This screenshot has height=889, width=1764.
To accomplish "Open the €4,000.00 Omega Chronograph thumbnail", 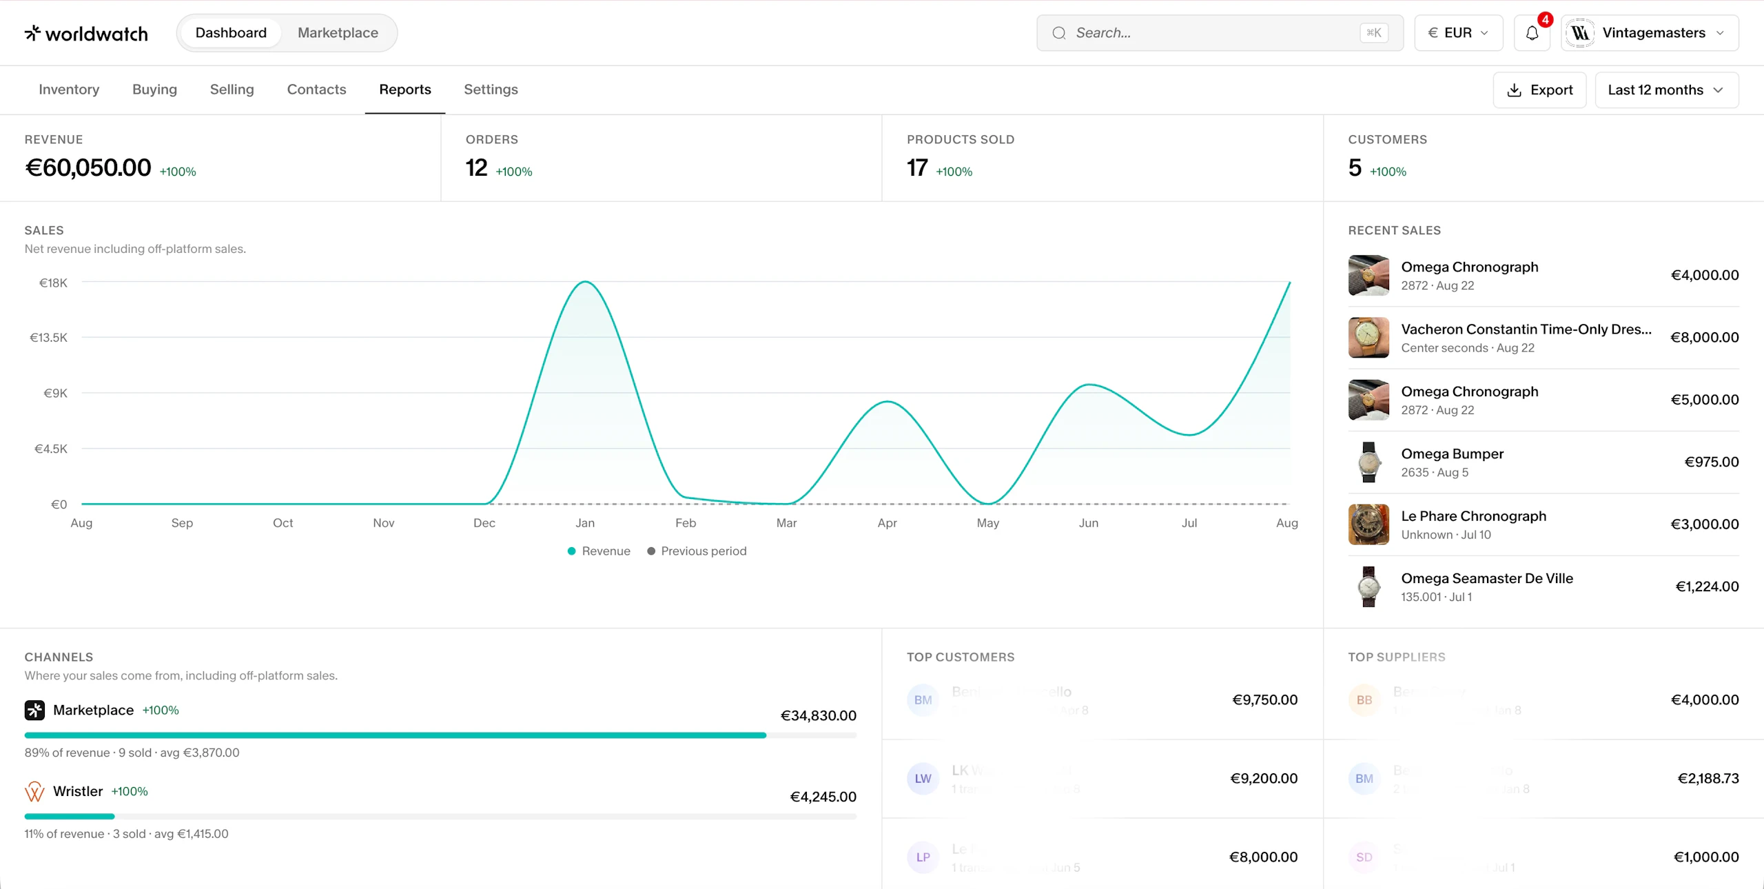I will (1368, 275).
